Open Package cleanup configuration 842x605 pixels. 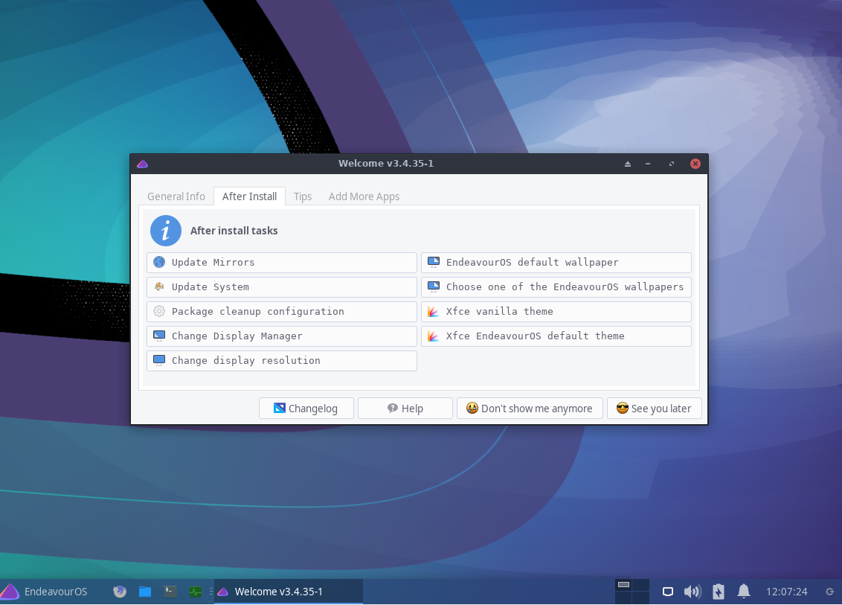(x=282, y=312)
